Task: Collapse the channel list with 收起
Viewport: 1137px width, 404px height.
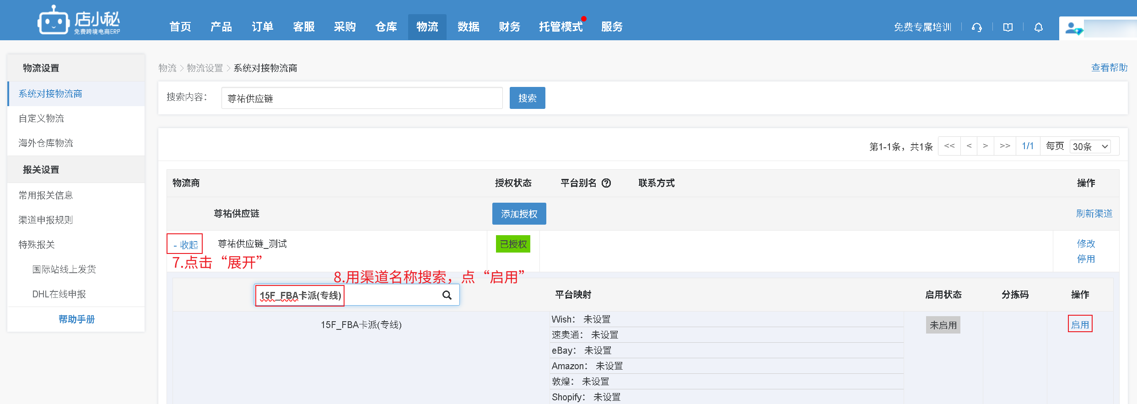Action: pos(185,245)
